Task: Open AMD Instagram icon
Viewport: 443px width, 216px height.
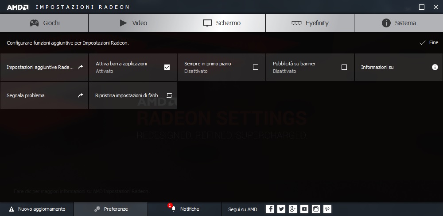Action: 316,209
